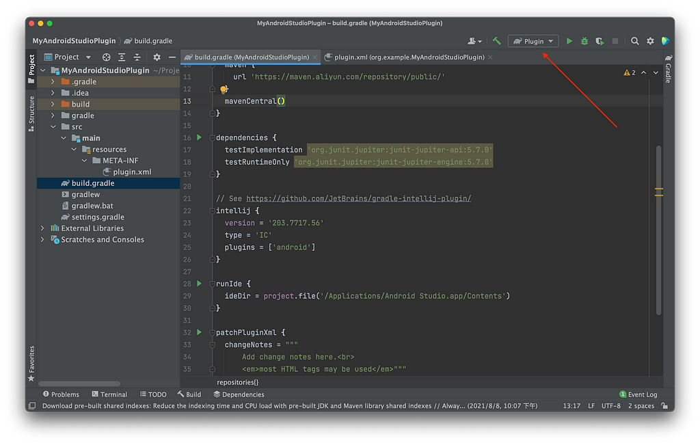The image size is (700, 445).
Task: Expand the gradle folder
Action: click(x=53, y=116)
